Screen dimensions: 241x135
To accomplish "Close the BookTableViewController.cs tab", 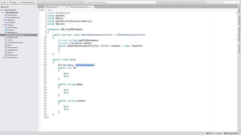I will (x=93, y=7).
